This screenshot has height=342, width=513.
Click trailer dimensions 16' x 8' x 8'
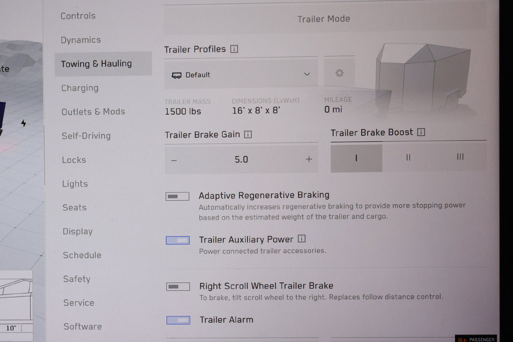(x=256, y=111)
